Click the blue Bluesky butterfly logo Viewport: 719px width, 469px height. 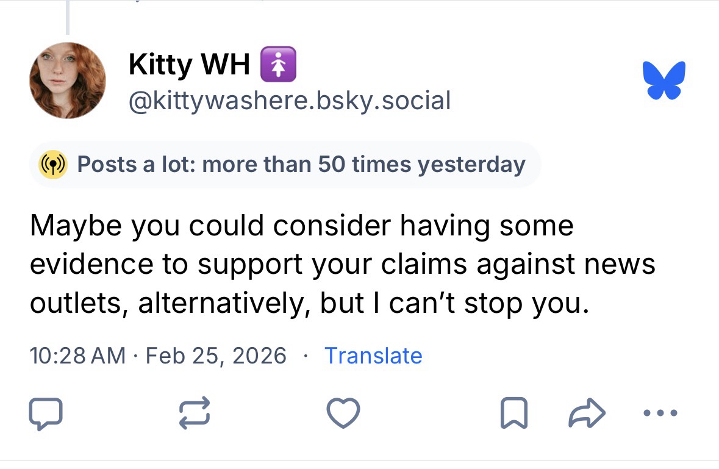tap(664, 80)
